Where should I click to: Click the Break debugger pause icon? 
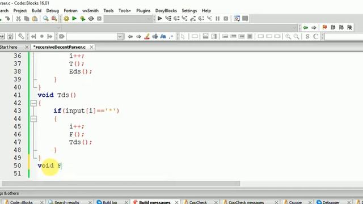click(x=218, y=19)
